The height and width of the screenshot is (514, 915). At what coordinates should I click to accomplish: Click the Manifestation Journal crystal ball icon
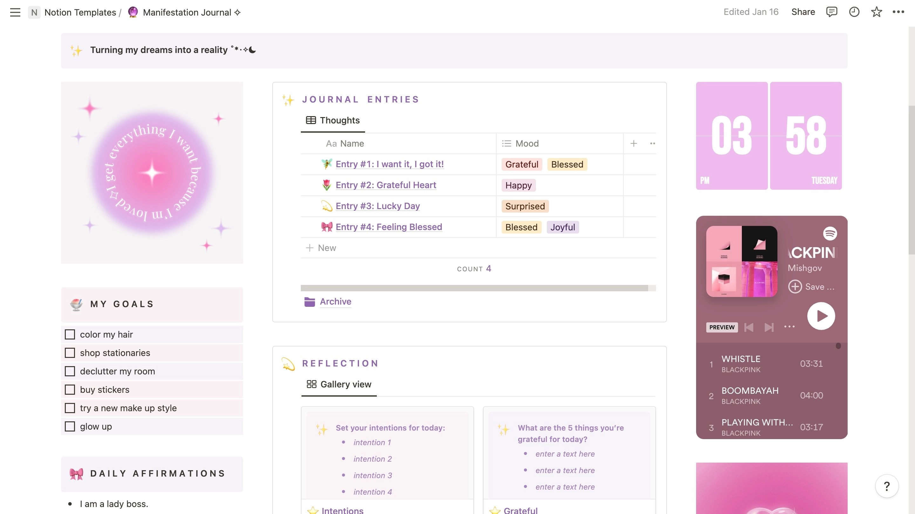point(133,12)
